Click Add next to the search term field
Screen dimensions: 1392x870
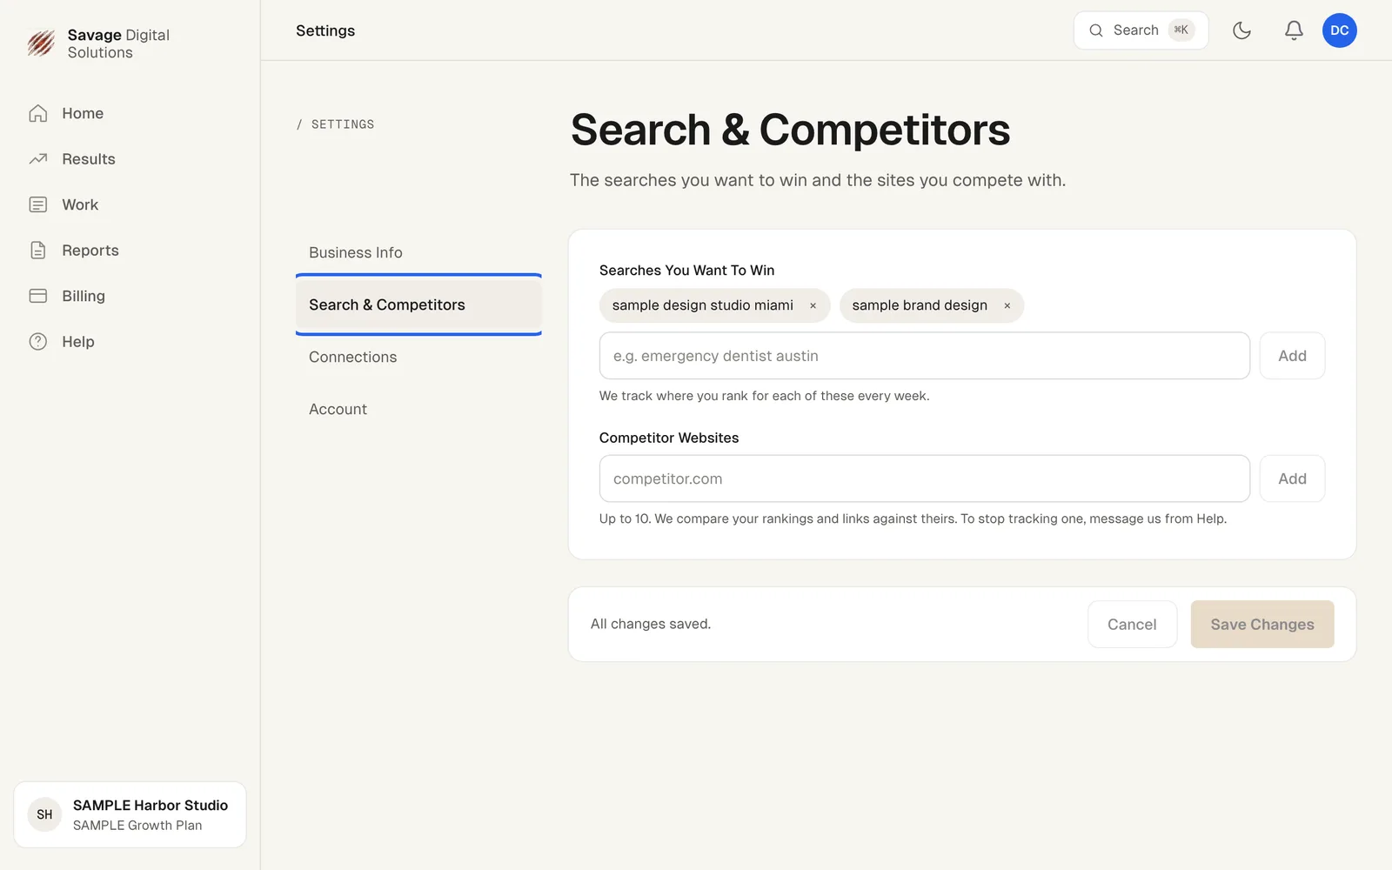click(1292, 356)
